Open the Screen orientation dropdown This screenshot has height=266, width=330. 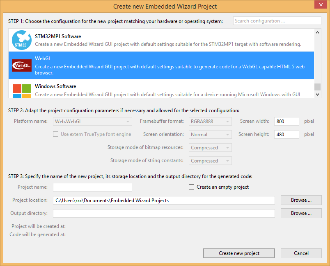click(210, 135)
